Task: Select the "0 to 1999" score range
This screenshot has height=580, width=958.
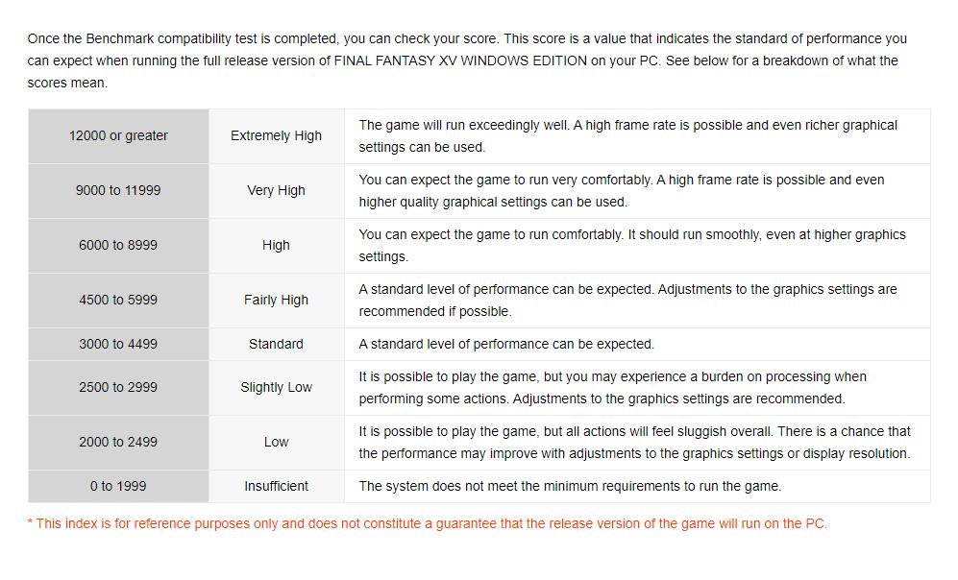Action: [118, 487]
